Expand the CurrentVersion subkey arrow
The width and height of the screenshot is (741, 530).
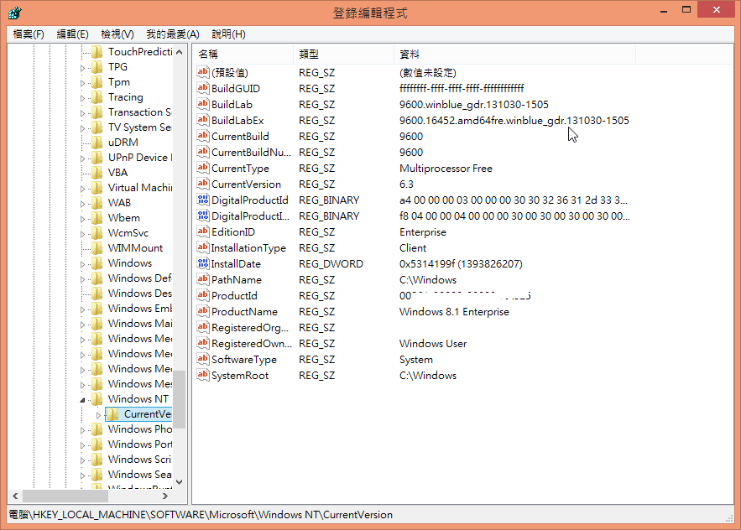(x=98, y=414)
